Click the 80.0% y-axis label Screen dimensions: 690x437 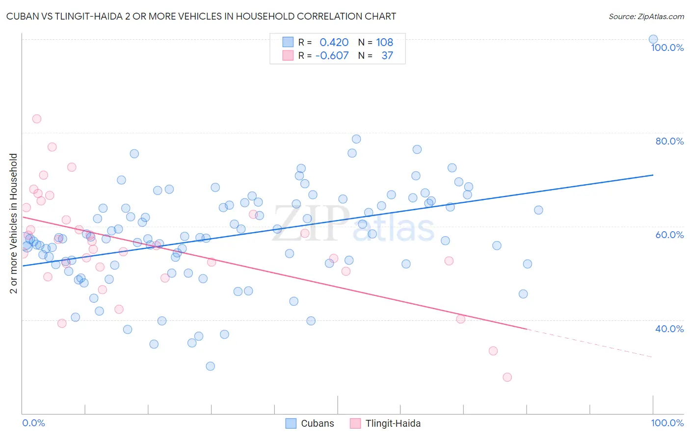pyautogui.click(x=669, y=141)
